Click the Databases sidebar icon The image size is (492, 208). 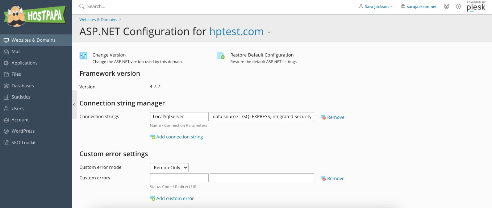point(6,86)
